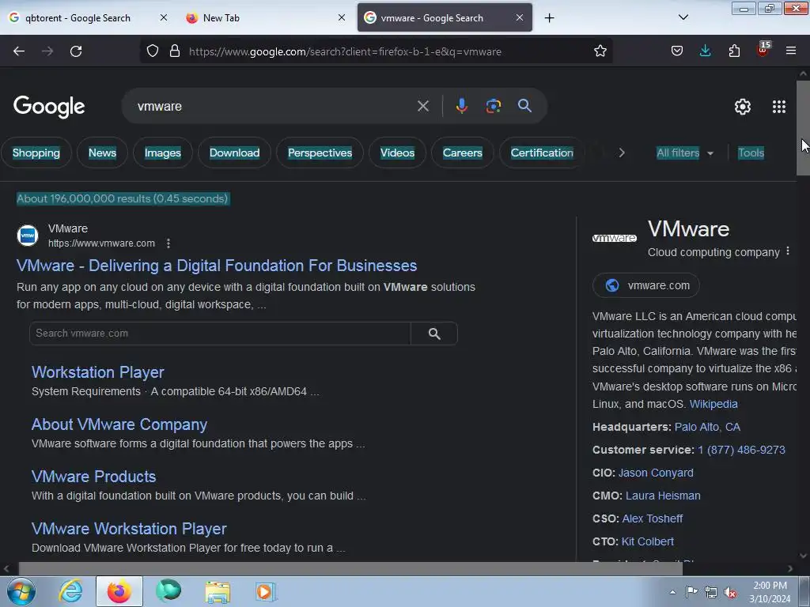Viewport: 810px width, 607px height.
Task: Open a new browser tab
Action: coord(550,18)
